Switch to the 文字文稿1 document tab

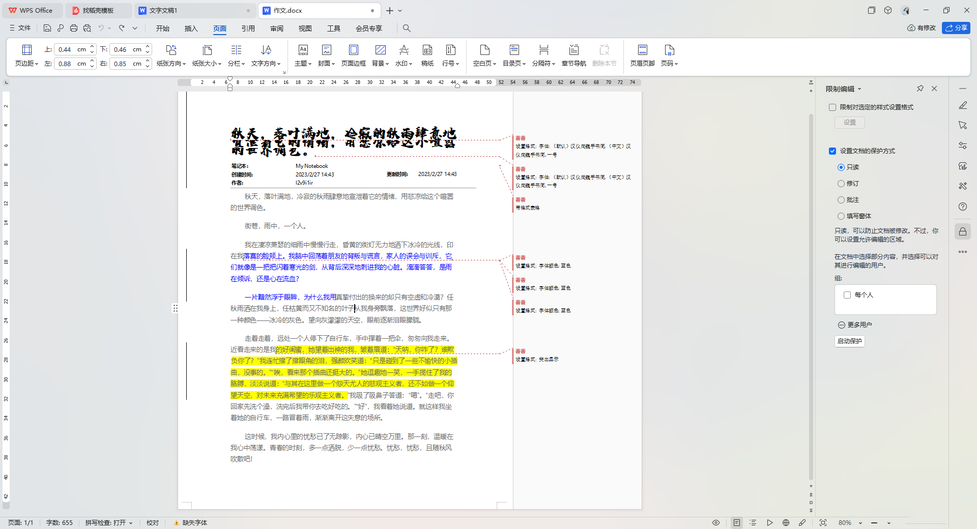coord(195,10)
